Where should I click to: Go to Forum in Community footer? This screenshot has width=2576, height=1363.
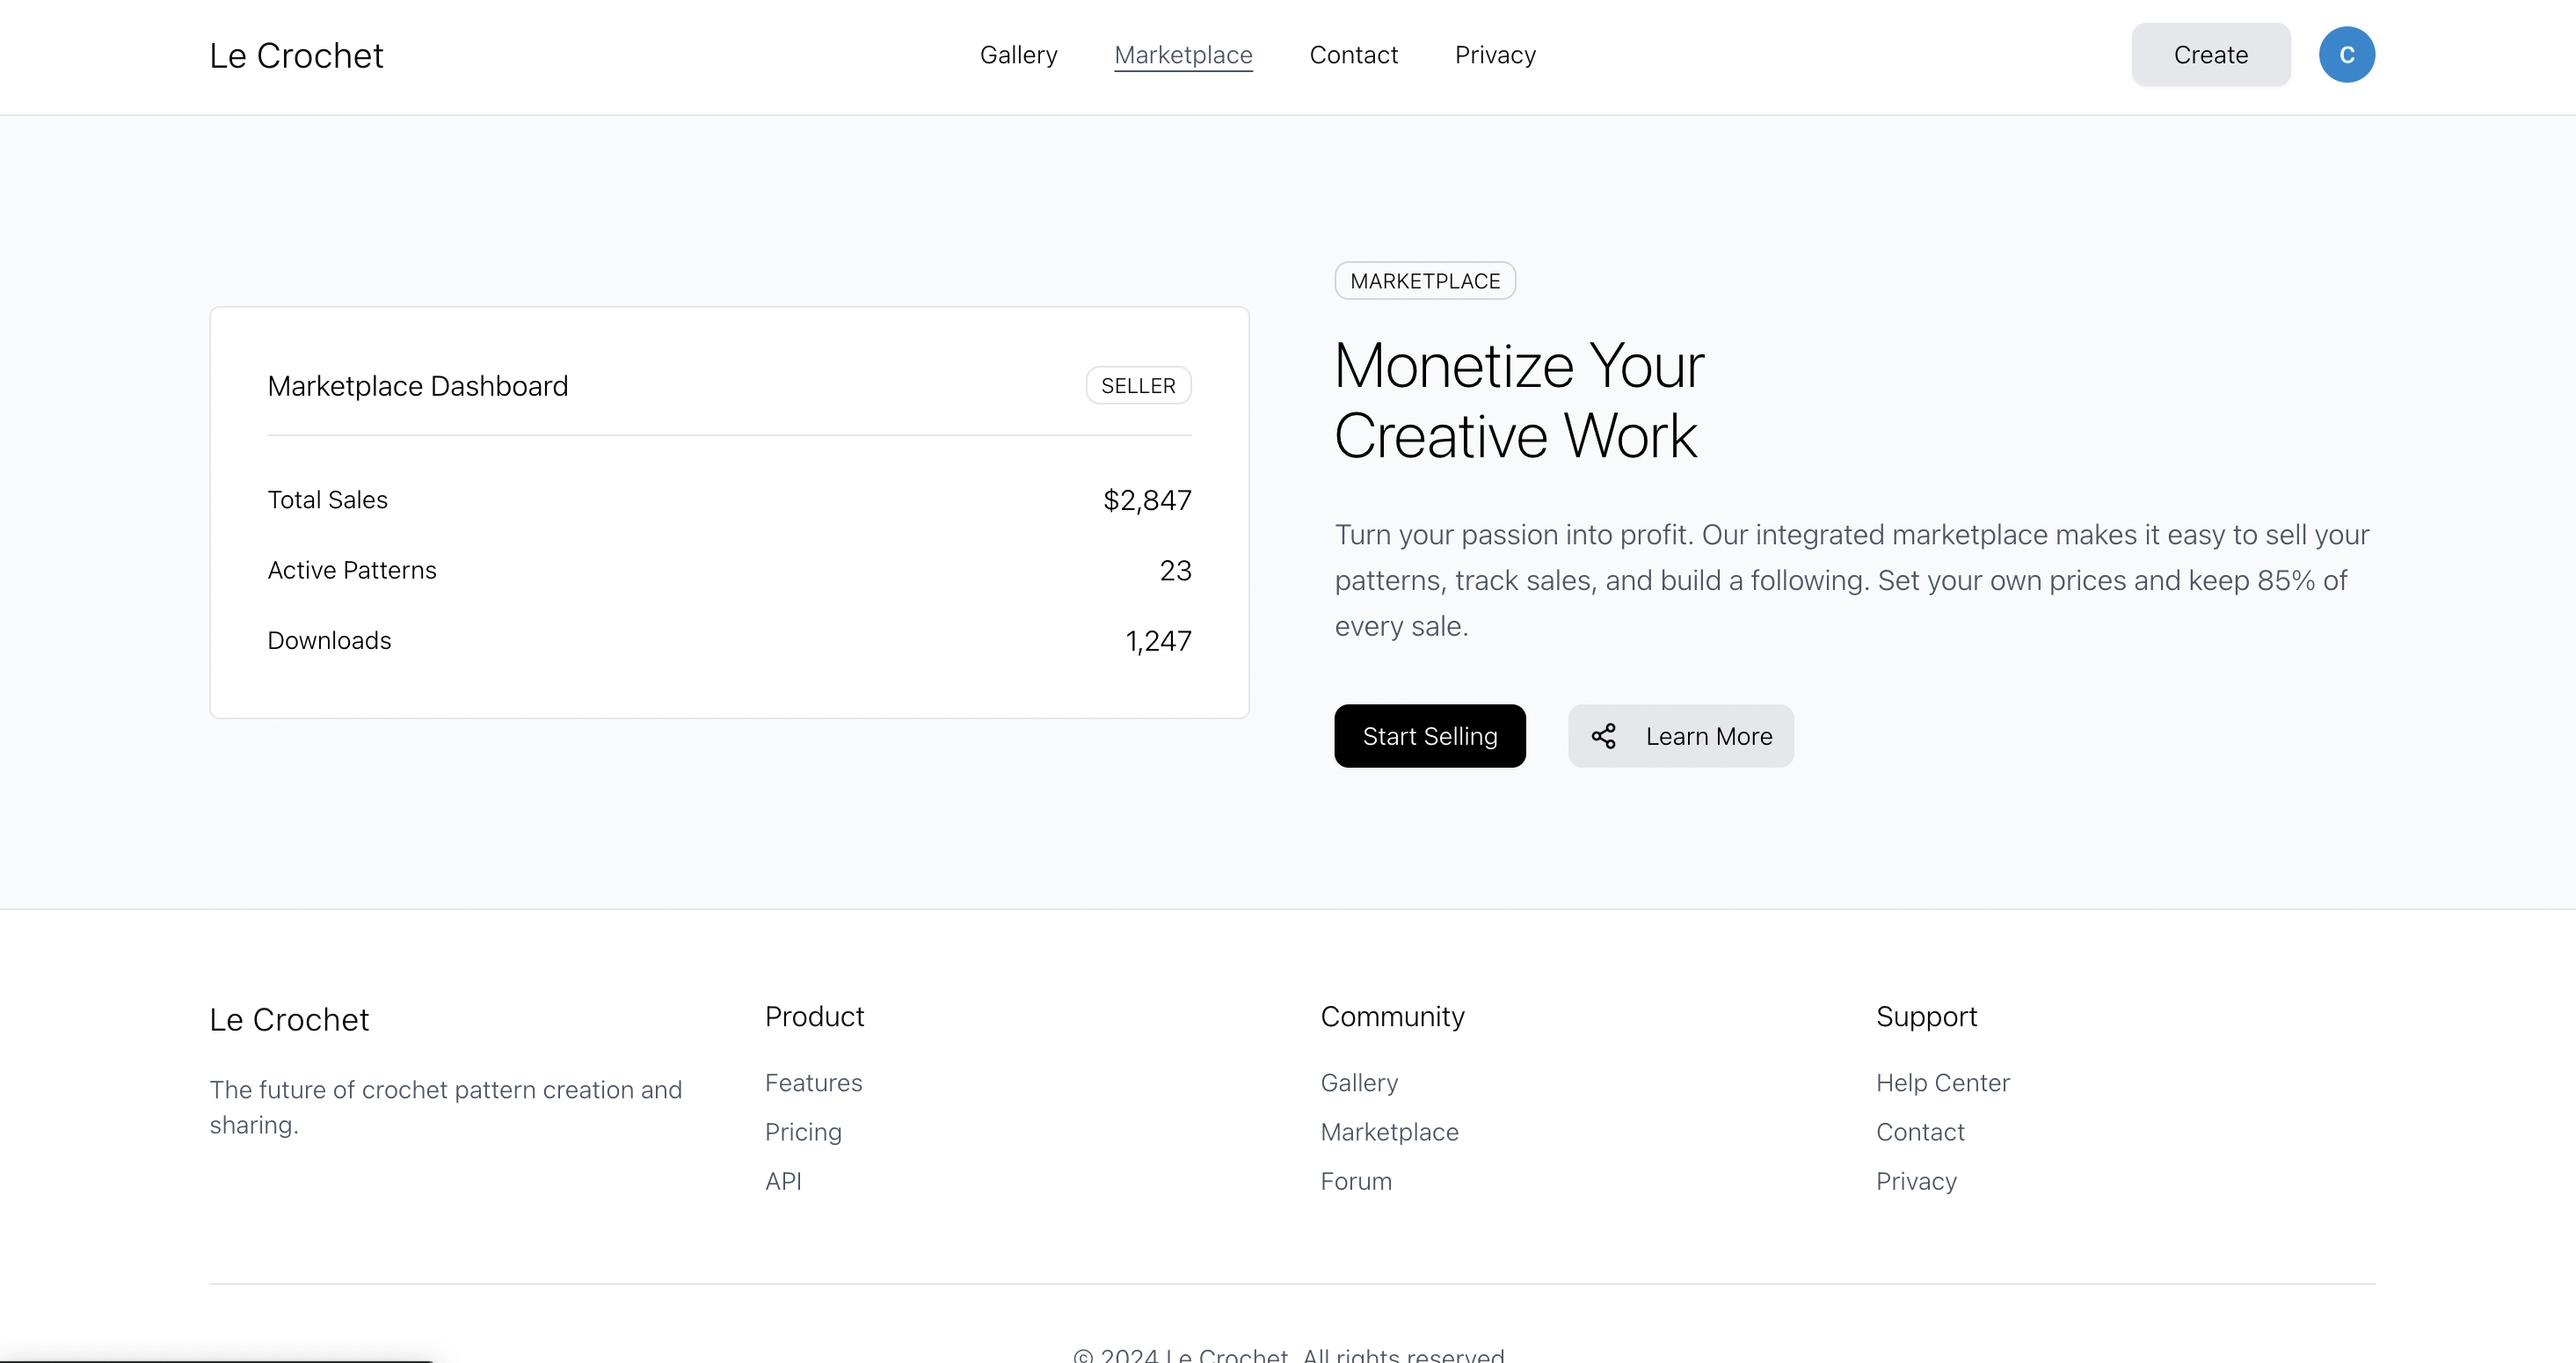click(1355, 1181)
